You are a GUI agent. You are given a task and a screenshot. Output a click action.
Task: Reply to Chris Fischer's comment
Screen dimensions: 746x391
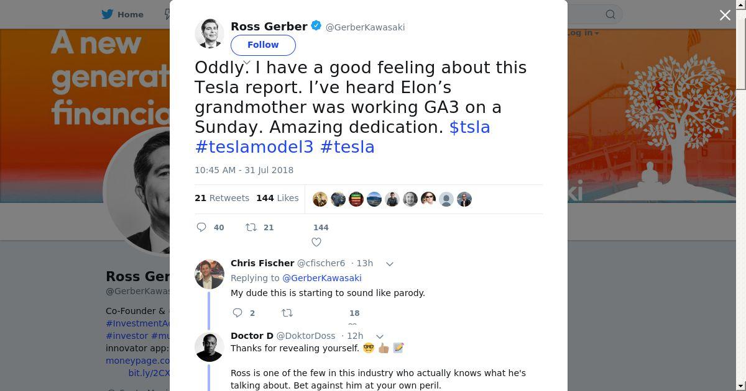(237, 313)
